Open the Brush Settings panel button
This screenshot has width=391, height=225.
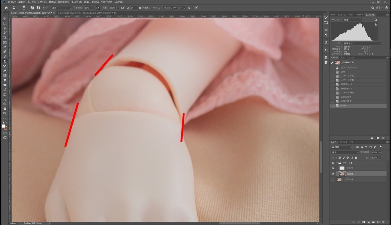point(32,7)
